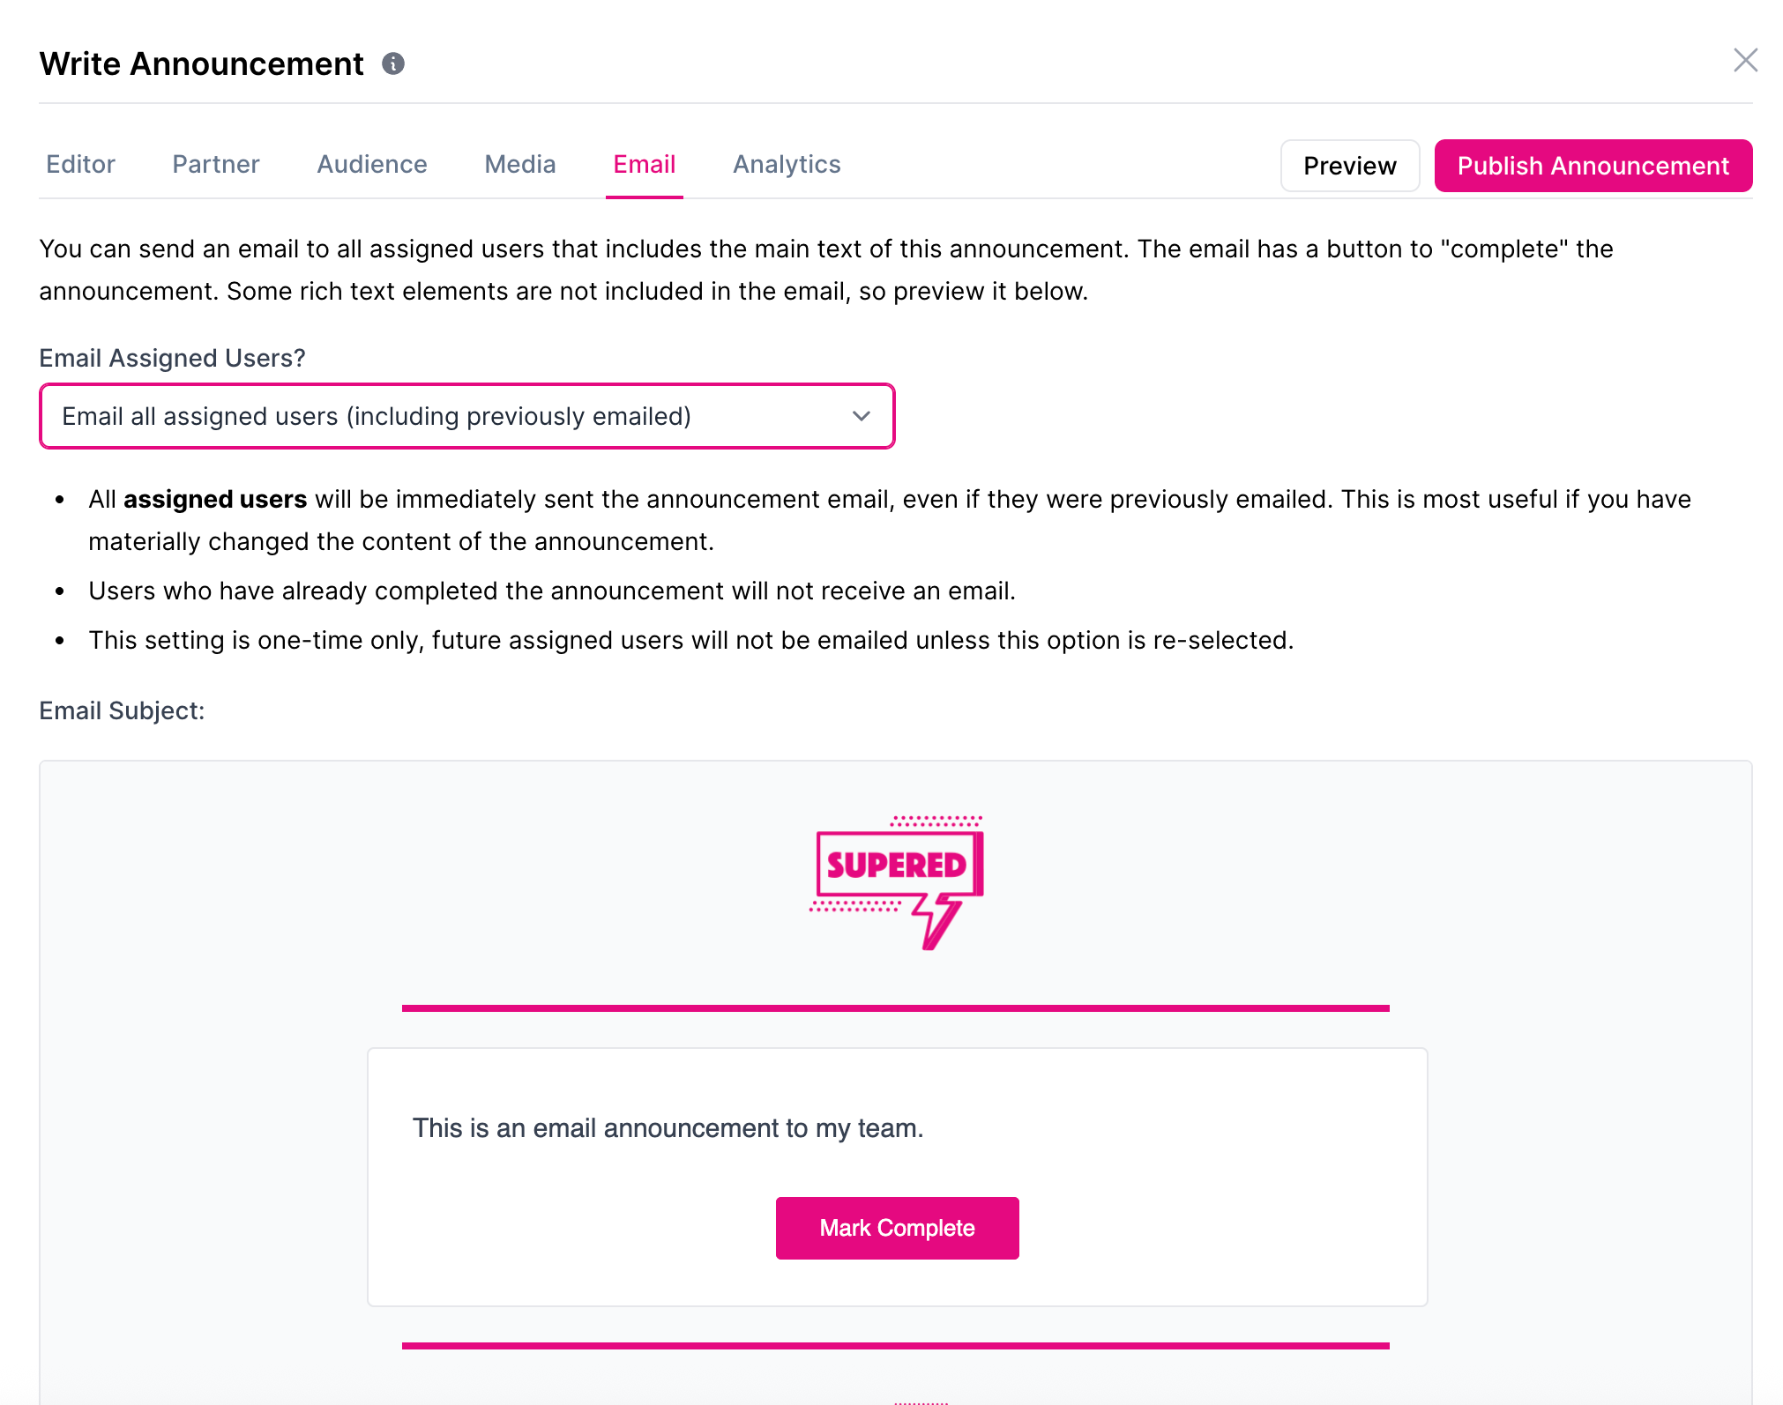Click the info icon beside Write Announcement
Viewport: 1783px width, 1405px height.
393,63
